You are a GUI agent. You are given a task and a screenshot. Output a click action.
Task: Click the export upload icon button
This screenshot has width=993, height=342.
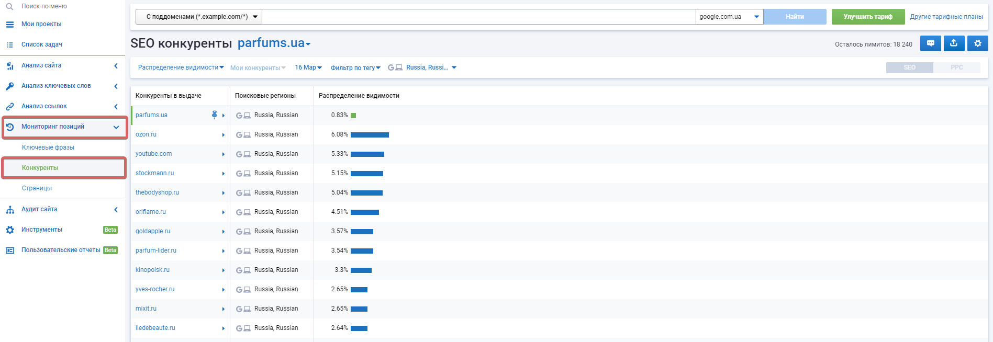point(954,43)
